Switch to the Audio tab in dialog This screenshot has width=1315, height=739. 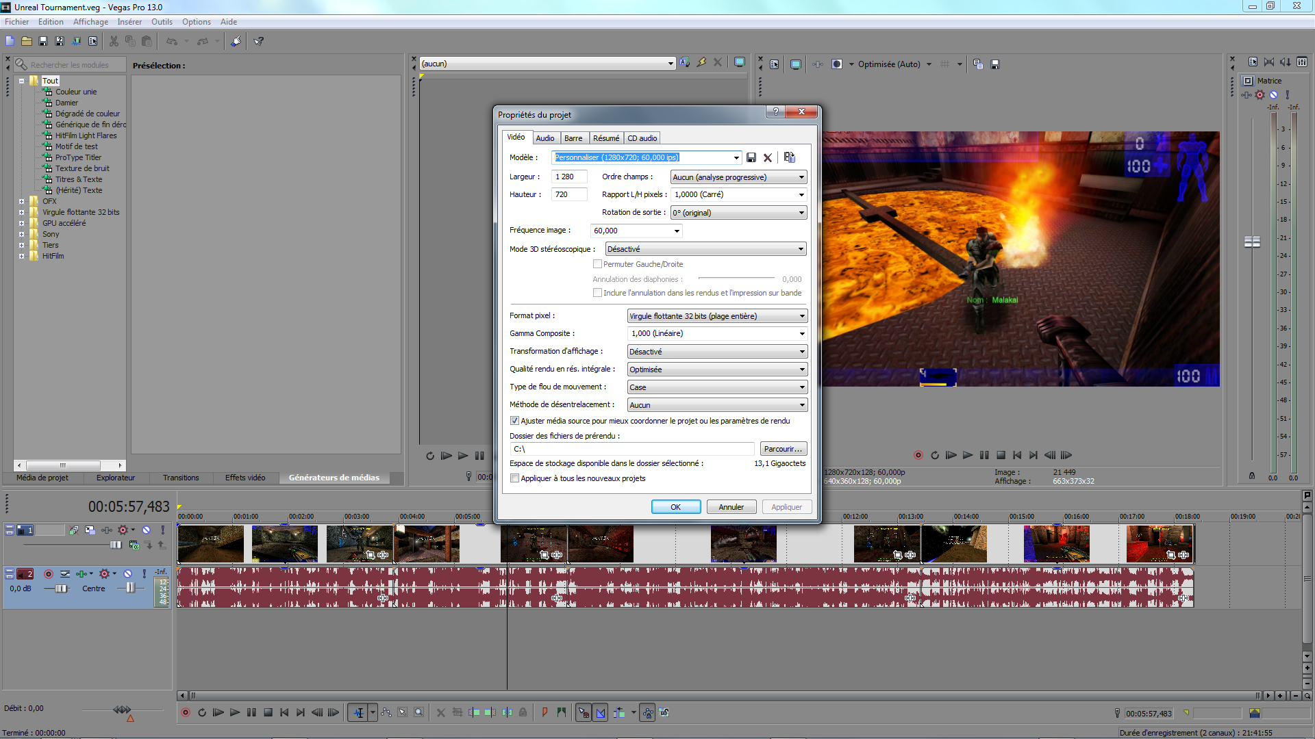click(x=545, y=138)
